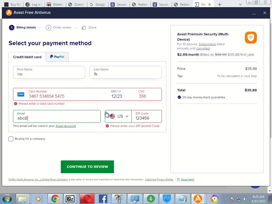Show hidden tray icons arrow
The height and width of the screenshot is (204, 272).
coord(226,199)
